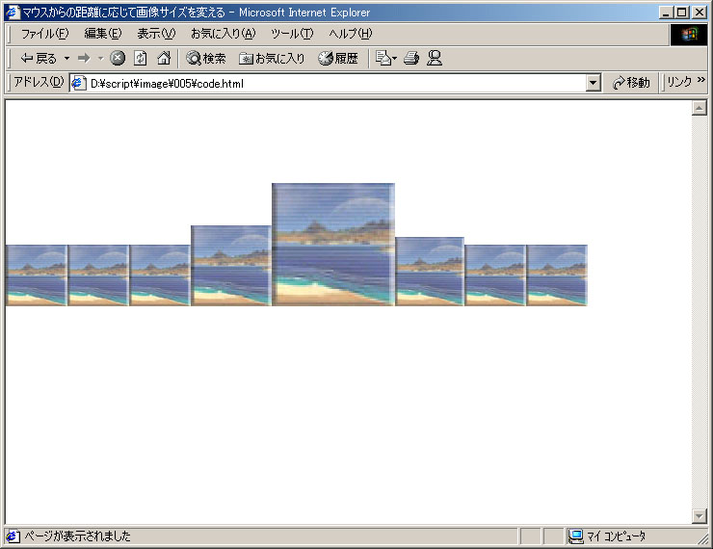Open the Favorites (お気に入り) toolbar button

point(272,58)
